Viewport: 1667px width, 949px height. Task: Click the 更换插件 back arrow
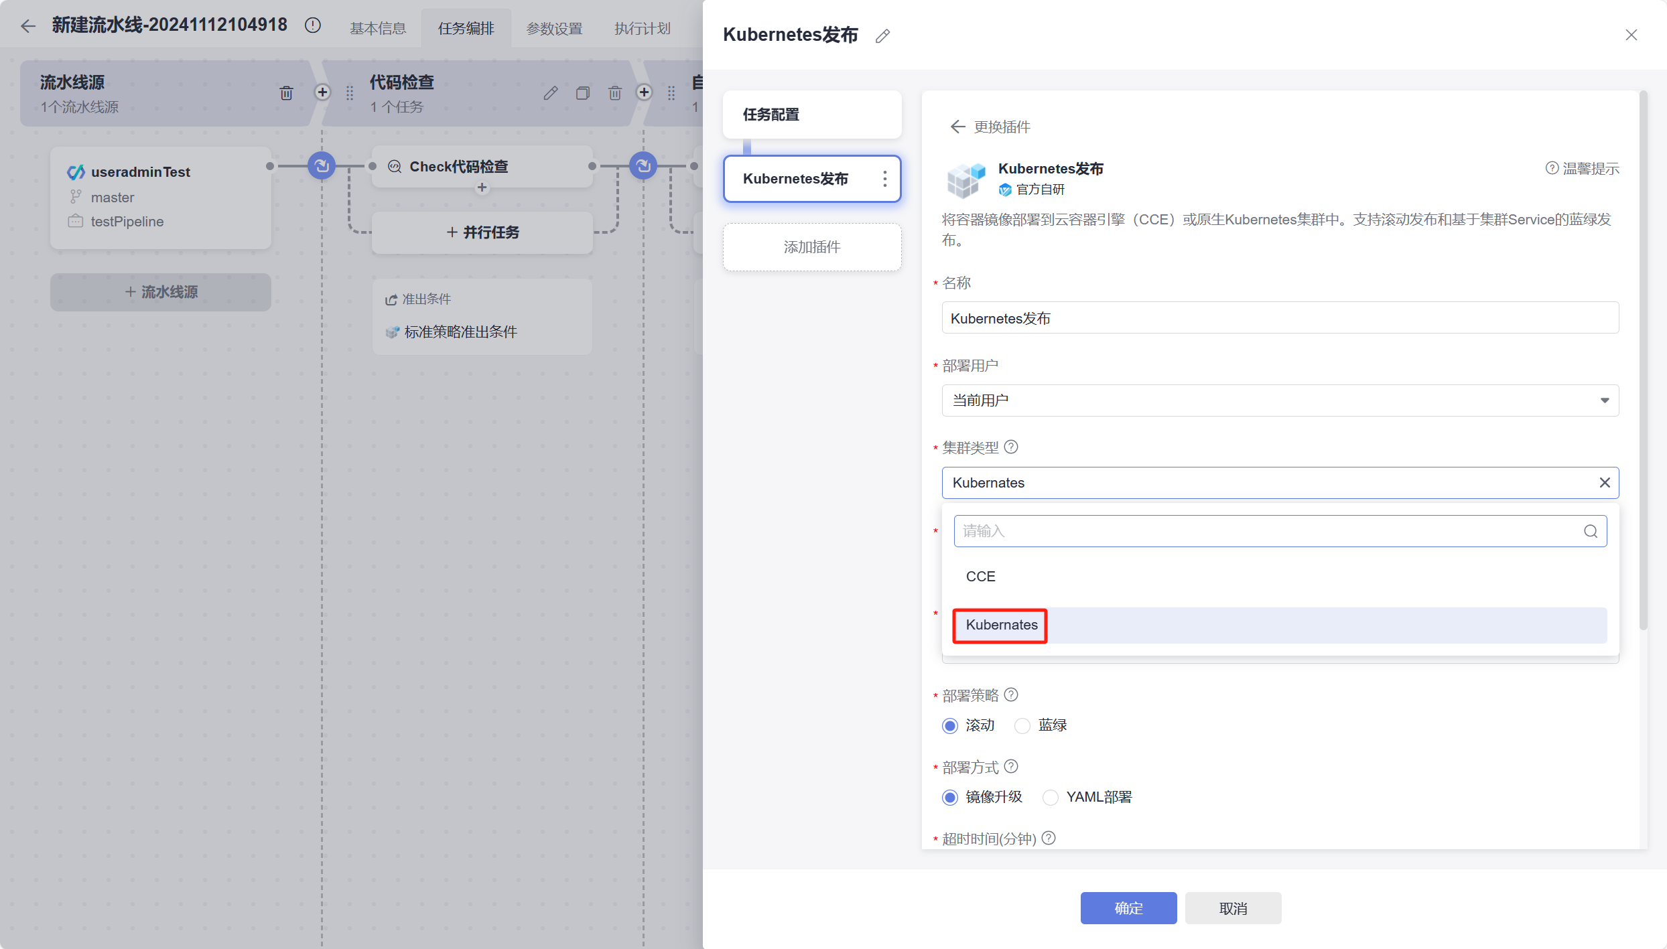pyautogui.click(x=957, y=127)
